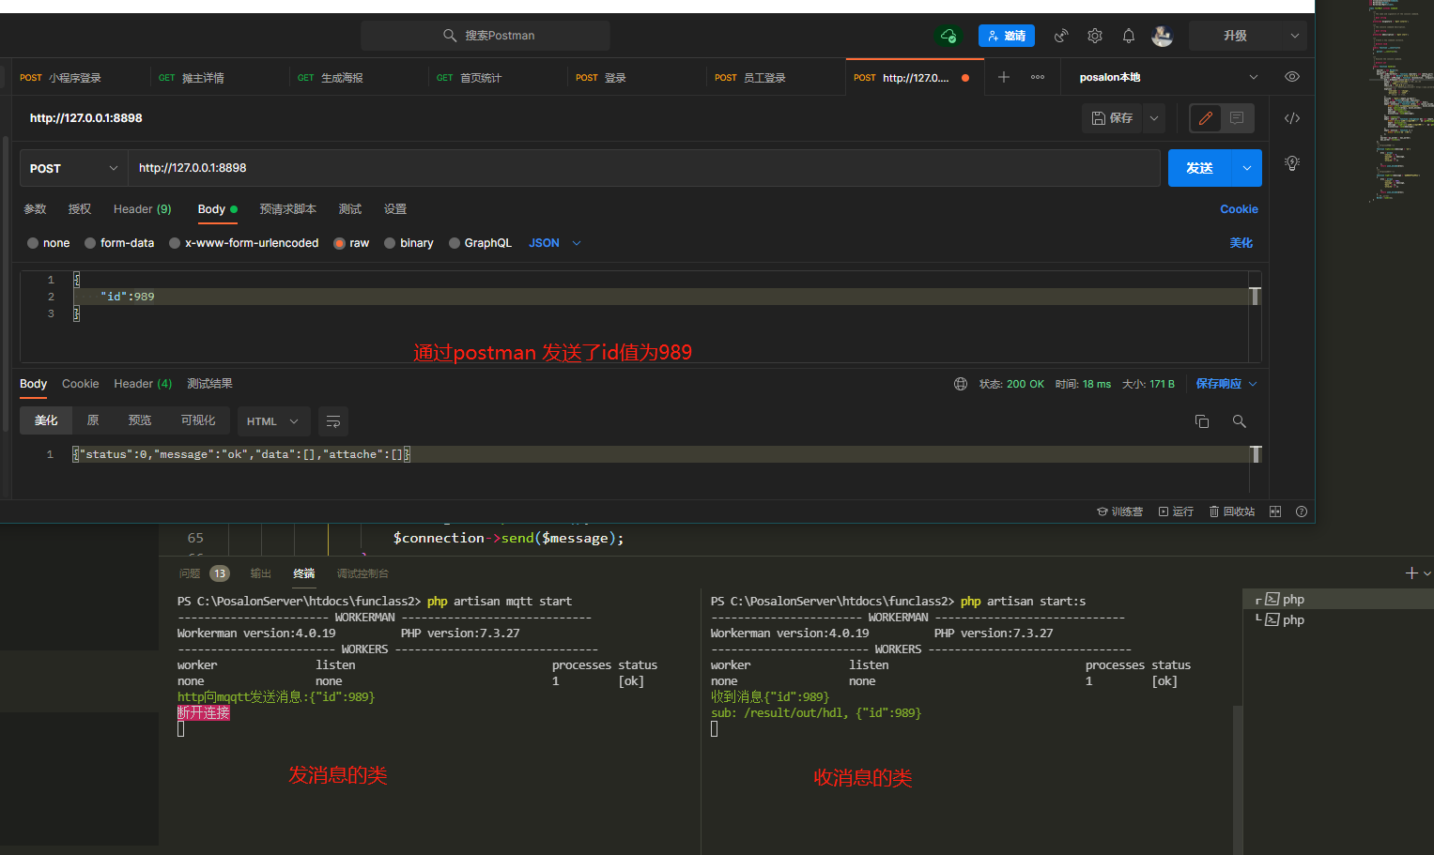The height and width of the screenshot is (855, 1434).
Task: Open the 参数 params tab
Action: click(x=35, y=209)
